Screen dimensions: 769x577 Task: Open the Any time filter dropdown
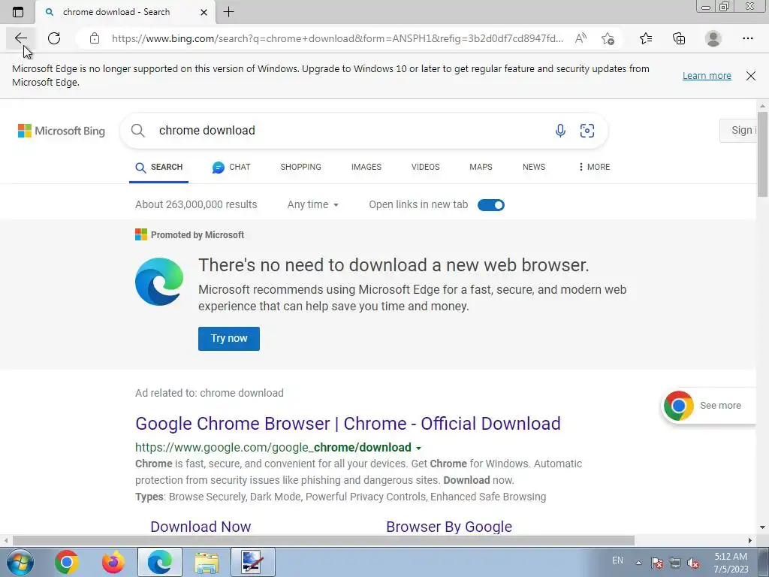click(313, 204)
